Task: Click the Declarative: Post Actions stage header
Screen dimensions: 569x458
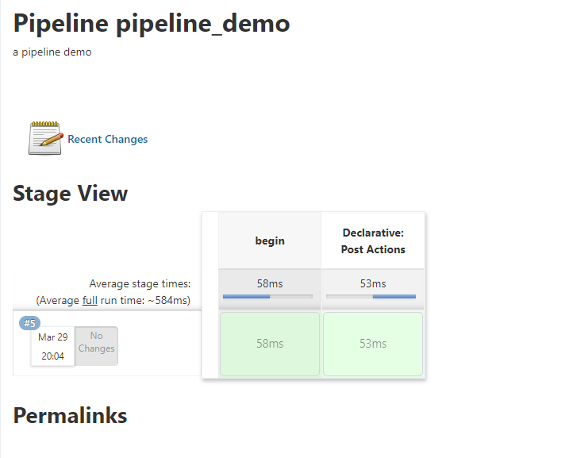Action: point(373,241)
